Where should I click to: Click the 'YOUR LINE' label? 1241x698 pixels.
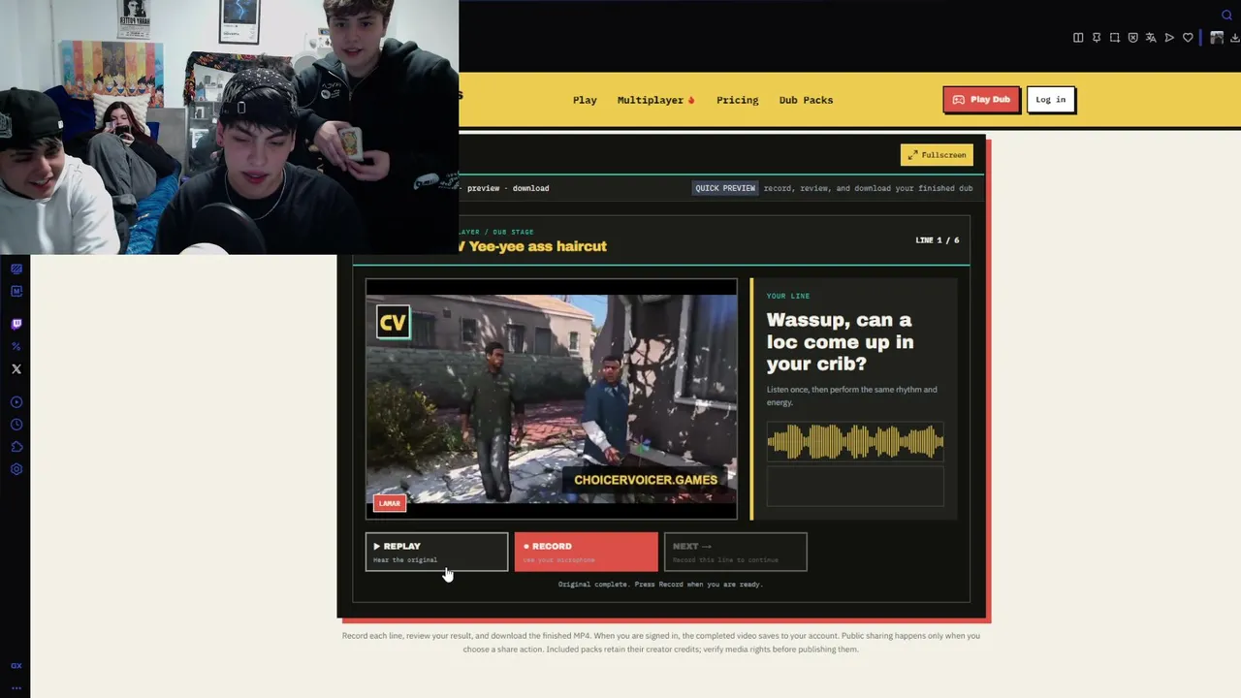[x=788, y=296]
